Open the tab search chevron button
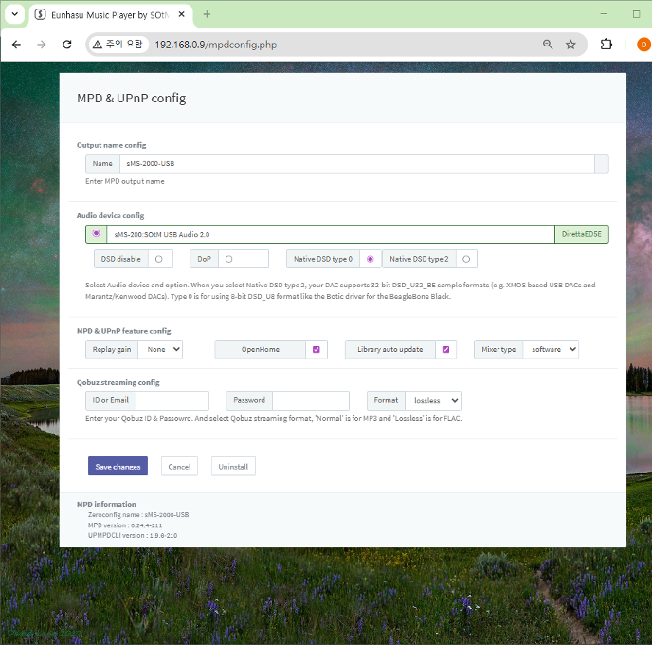The image size is (652, 645). [x=14, y=14]
